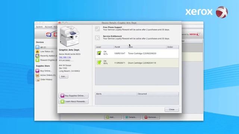This screenshot has height=134, width=239.
Task: Click part number 113R00671
Action: (119, 63)
